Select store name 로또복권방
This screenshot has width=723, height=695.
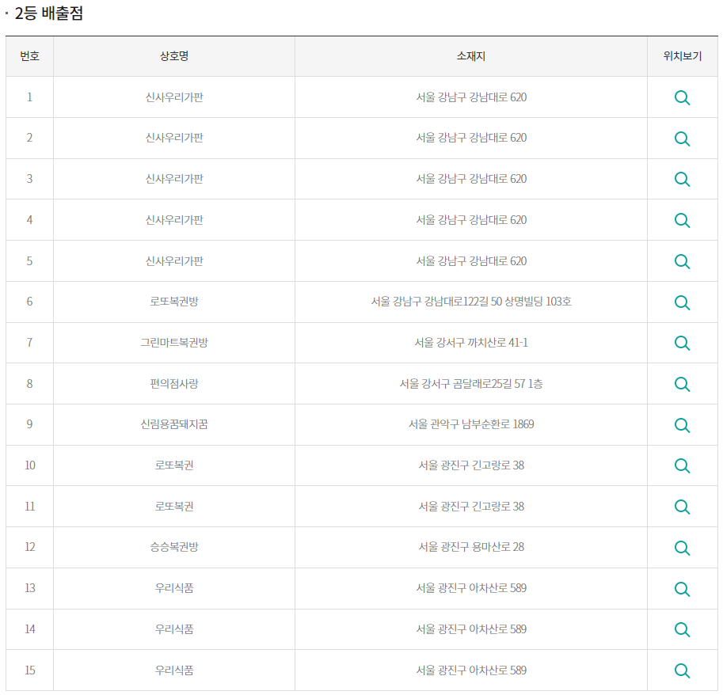(174, 302)
